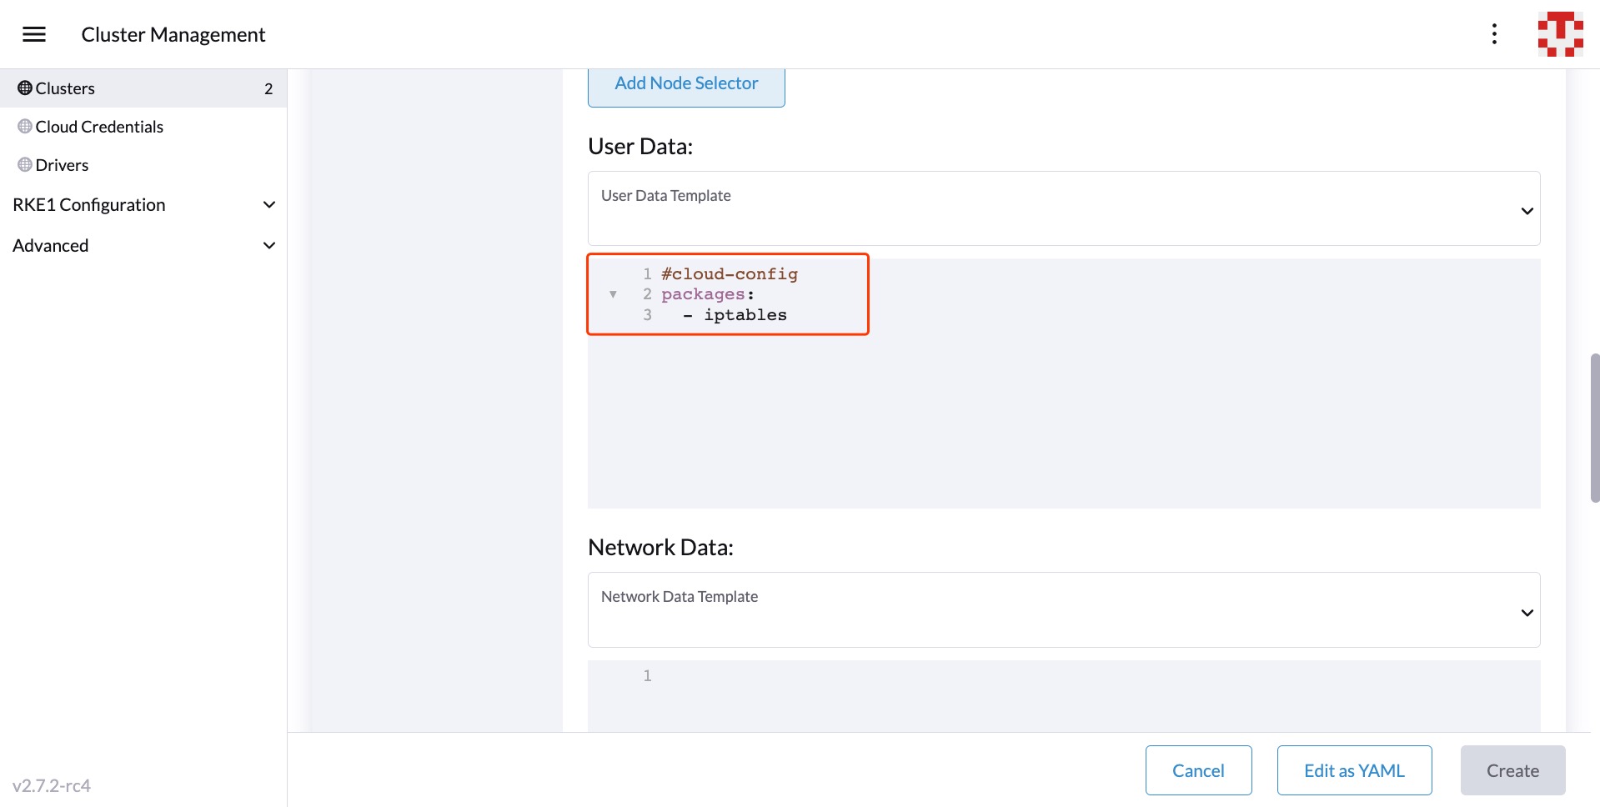Cancel cluster creation
The width and height of the screenshot is (1600, 807).
(x=1198, y=769)
